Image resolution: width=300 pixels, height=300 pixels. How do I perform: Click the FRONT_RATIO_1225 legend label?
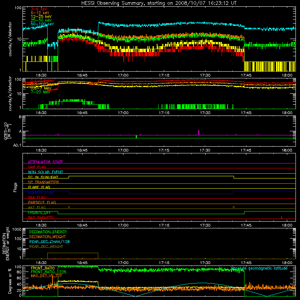[48, 272]
